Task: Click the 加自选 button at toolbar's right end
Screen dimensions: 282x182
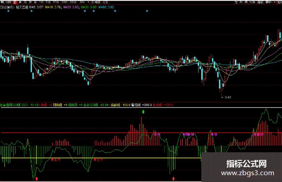Action: (280, 2)
